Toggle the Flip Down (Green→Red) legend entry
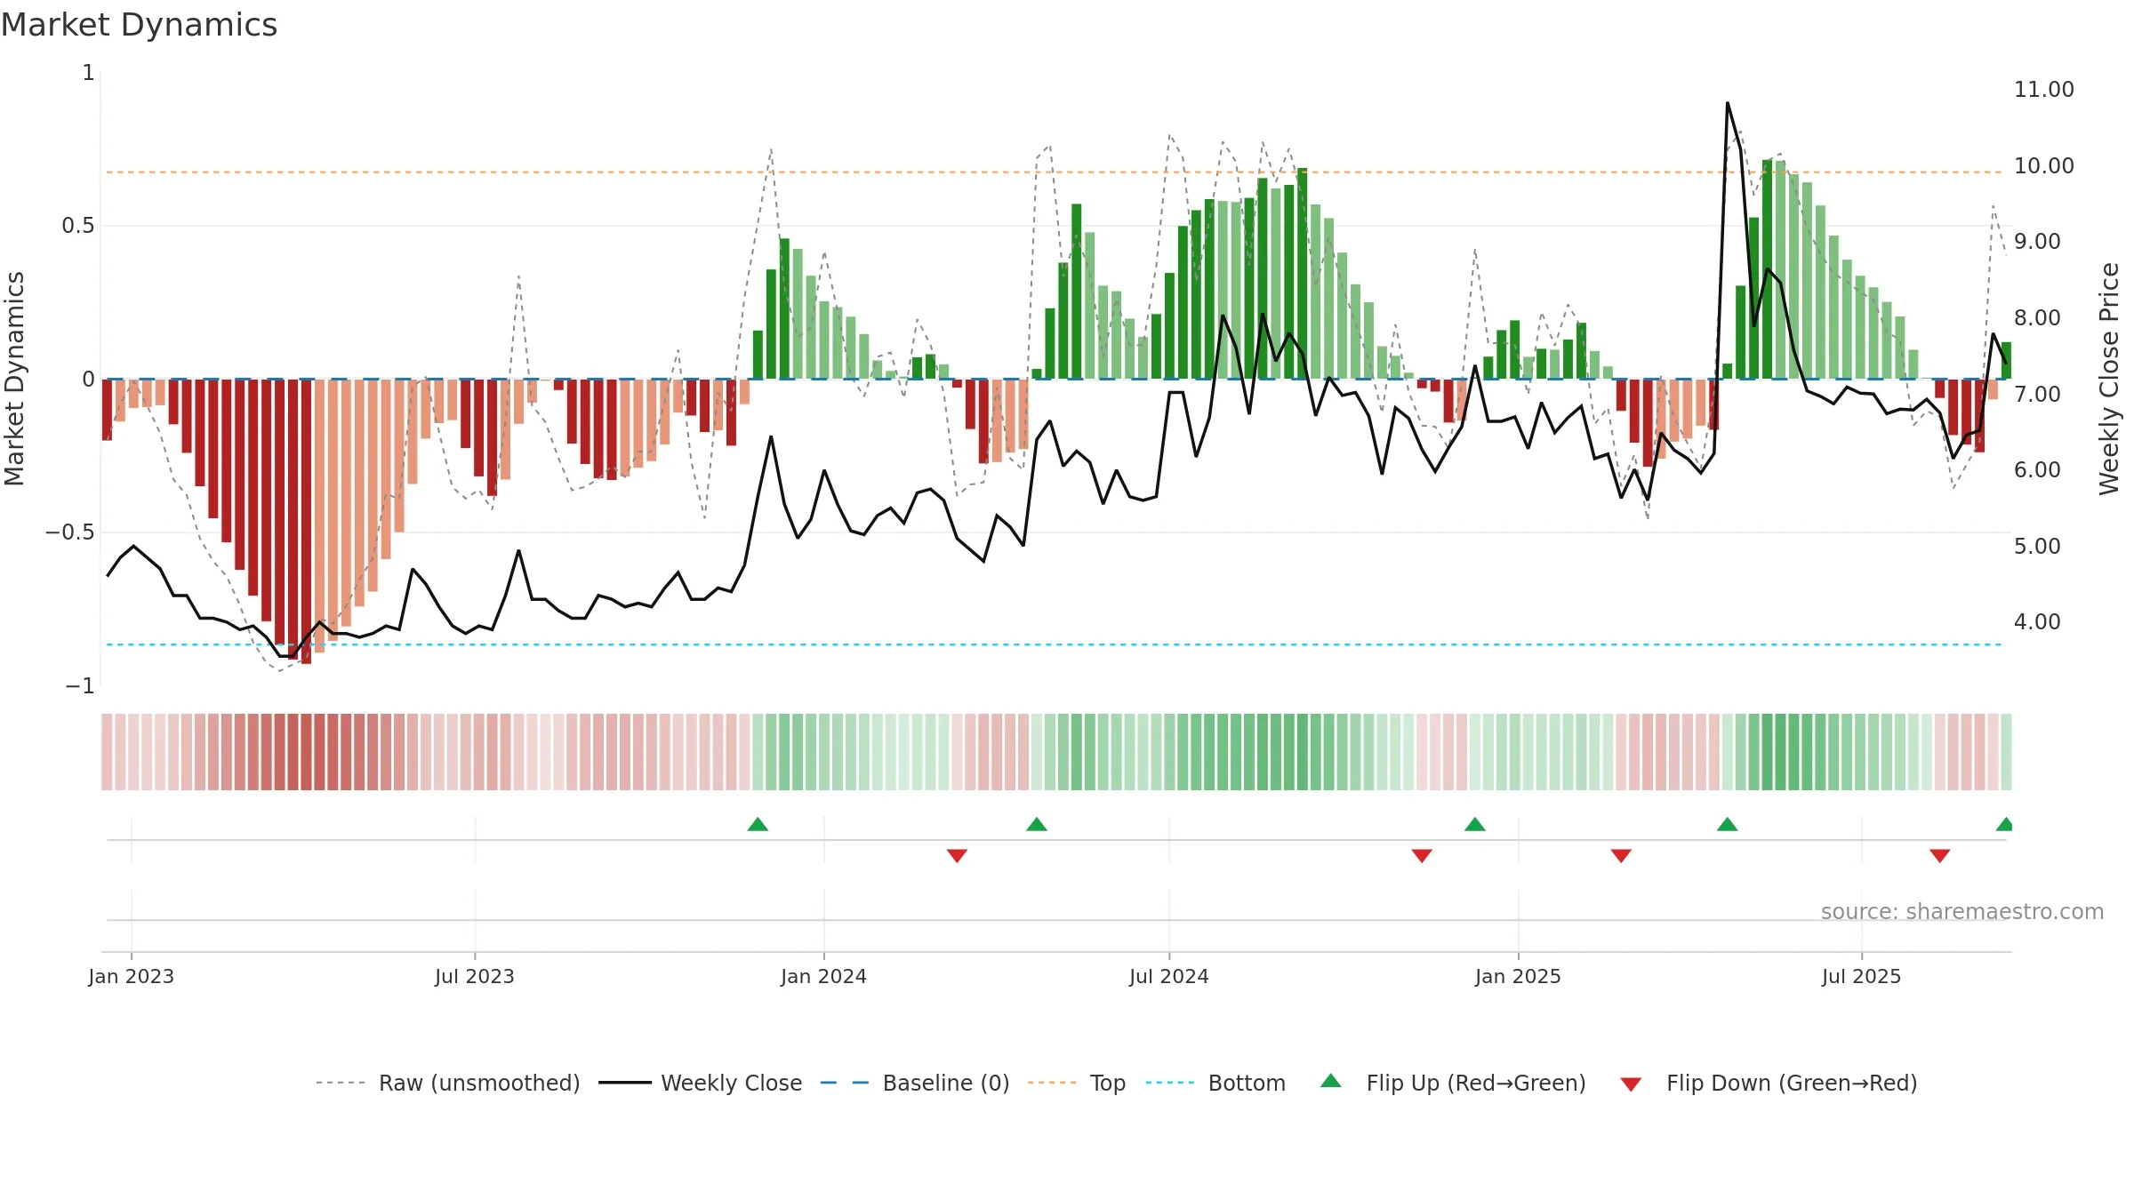The height and width of the screenshot is (1200, 2134). click(1769, 1083)
